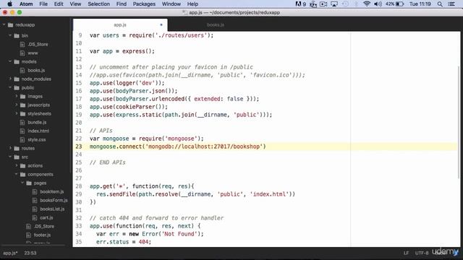Screen dimensions: 463x260
Task: Open the View menu
Action: [x=75, y=4]
